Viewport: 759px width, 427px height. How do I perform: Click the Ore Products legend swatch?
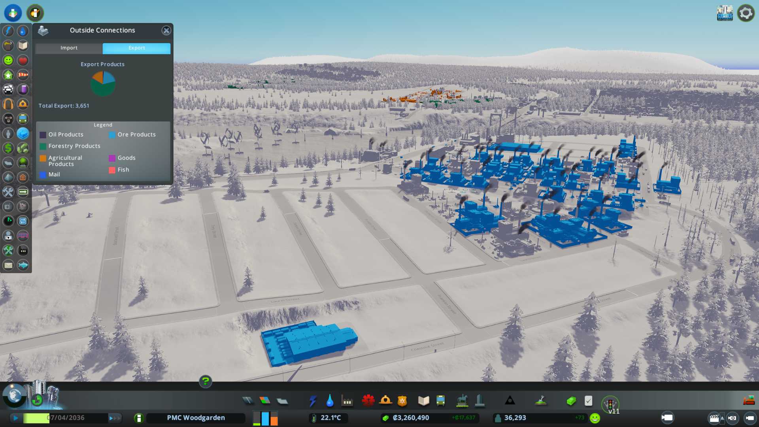(112, 135)
